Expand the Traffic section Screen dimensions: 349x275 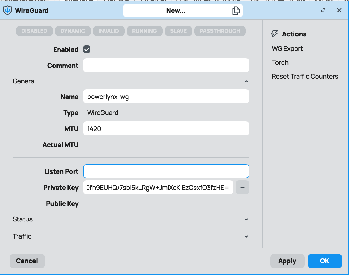click(246, 236)
